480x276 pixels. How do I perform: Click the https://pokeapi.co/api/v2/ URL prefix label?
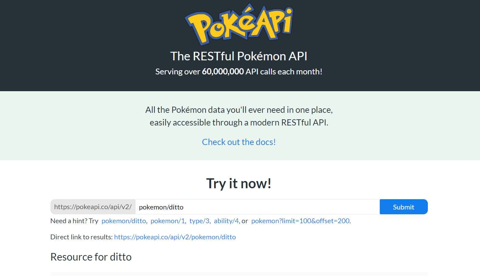pyautogui.click(x=93, y=207)
